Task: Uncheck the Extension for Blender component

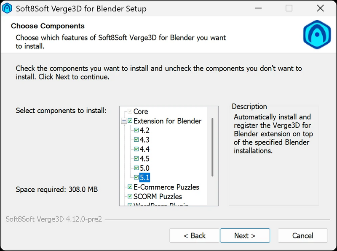Action: 130,121
